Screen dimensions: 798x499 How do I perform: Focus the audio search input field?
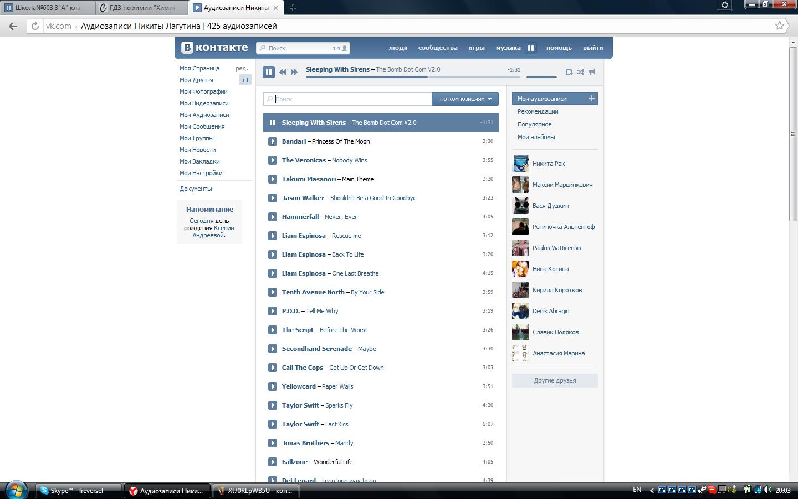(x=347, y=99)
